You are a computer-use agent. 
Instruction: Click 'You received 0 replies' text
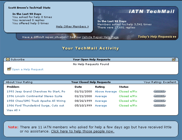pos(28,20)
